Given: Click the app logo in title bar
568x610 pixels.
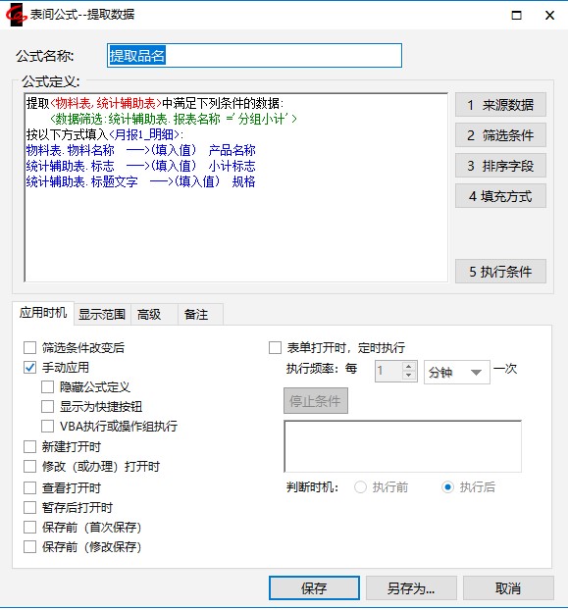Looking at the screenshot, I should 16,15.
